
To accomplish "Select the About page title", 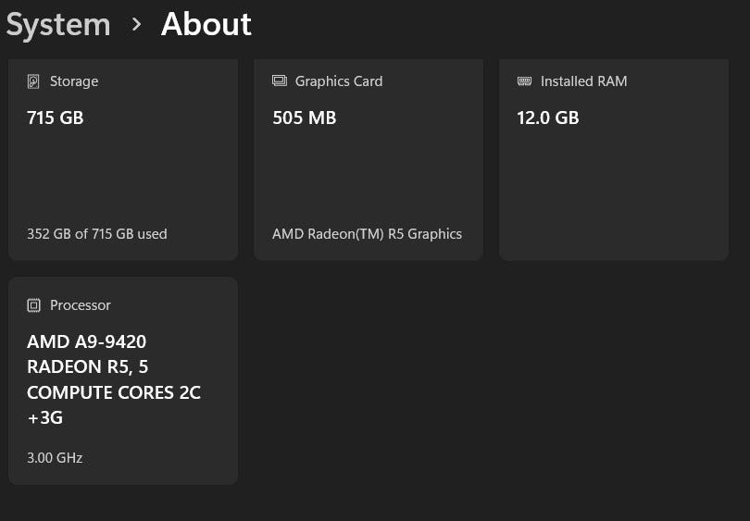I will pos(206,25).
